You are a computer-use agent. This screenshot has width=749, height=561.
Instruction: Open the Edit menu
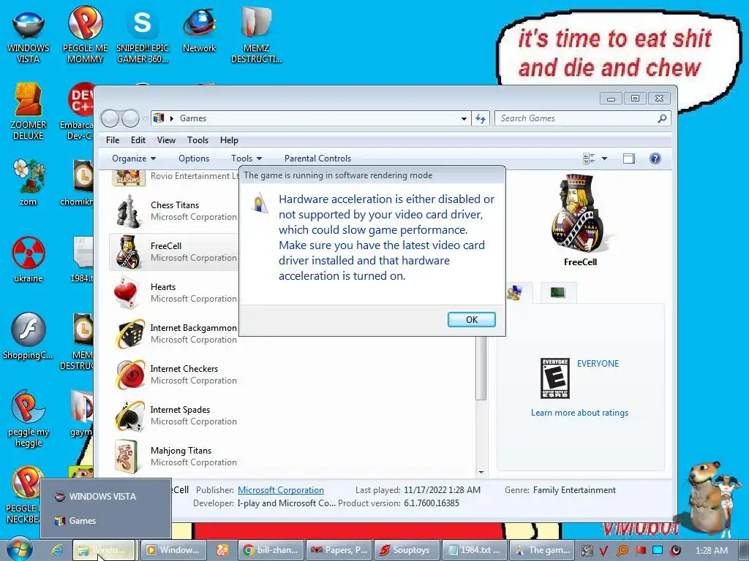point(138,140)
